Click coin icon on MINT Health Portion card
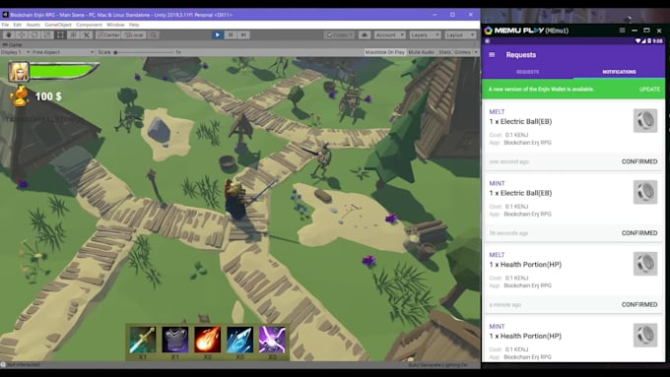The height and width of the screenshot is (377, 670). tap(645, 335)
